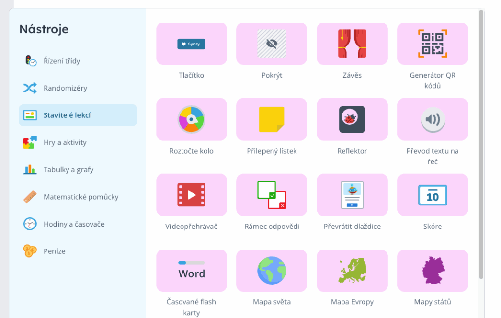Open the Mapa světa world map
Viewport: 501px width, 318px height.
pyautogui.click(x=272, y=271)
